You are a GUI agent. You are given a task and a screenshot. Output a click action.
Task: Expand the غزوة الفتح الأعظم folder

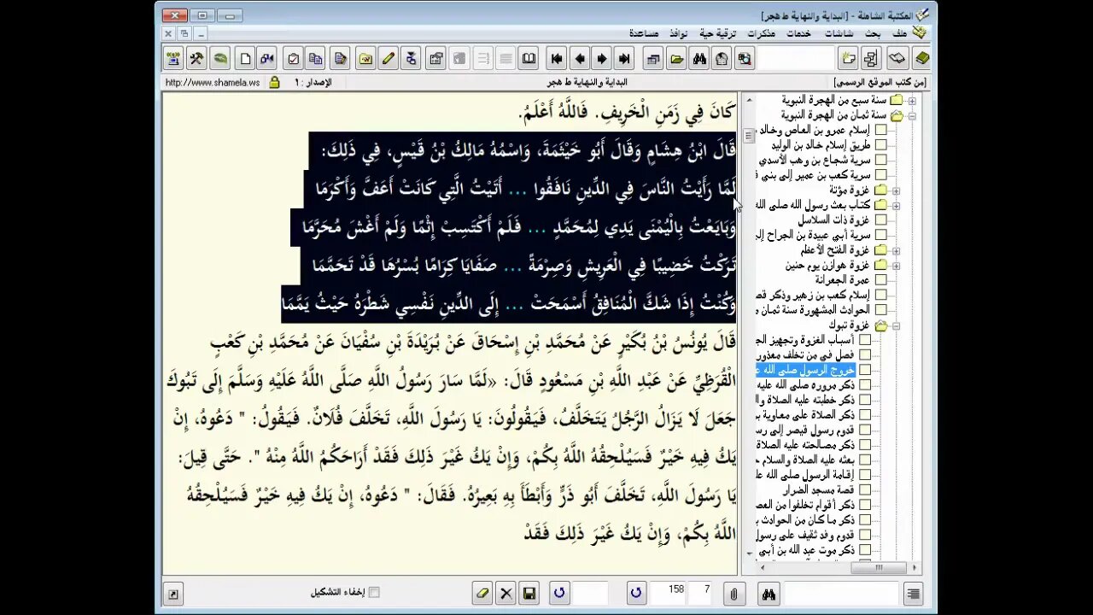point(896,249)
